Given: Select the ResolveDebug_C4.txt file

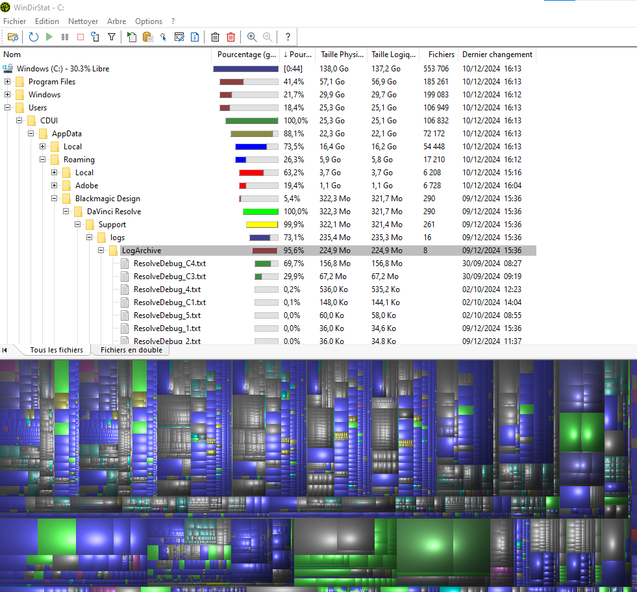Looking at the screenshot, I should [x=169, y=264].
